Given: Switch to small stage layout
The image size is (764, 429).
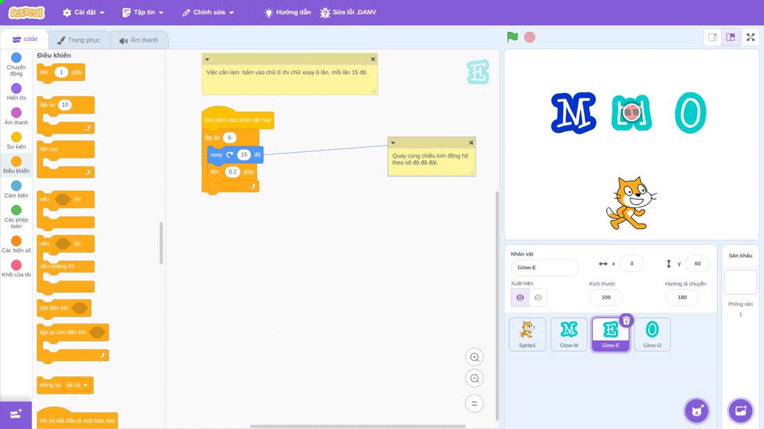Looking at the screenshot, I should pyautogui.click(x=713, y=37).
